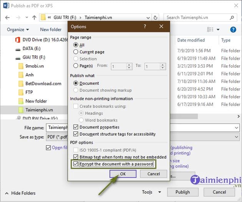Click the Back navigation arrow
The height and width of the screenshot is (202, 242).
(7, 18)
